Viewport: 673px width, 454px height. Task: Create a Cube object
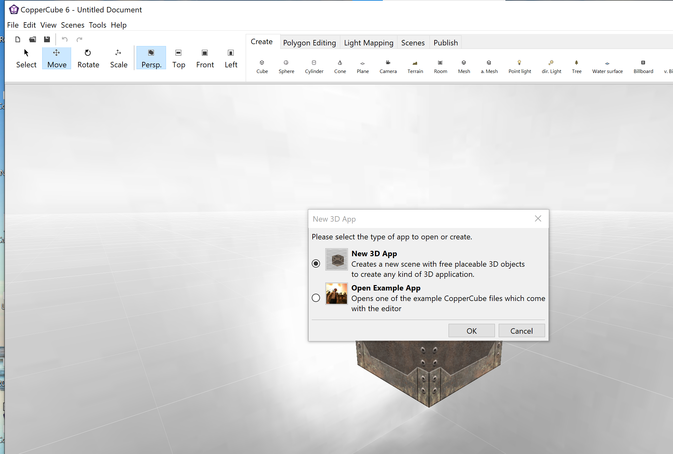pyautogui.click(x=262, y=67)
